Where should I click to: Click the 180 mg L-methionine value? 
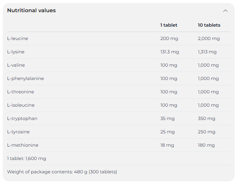pos(206,145)
